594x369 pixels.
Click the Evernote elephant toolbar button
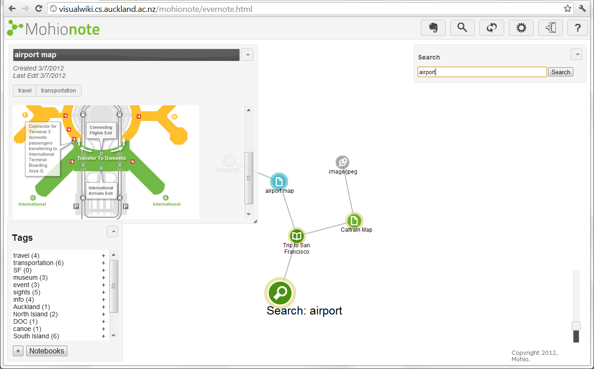coord(433,28)
